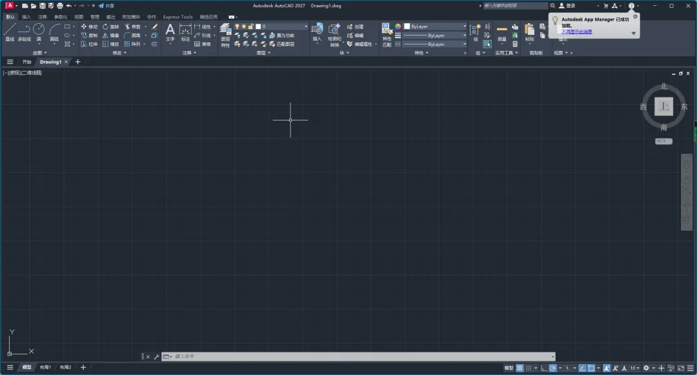Click the ViewCube top face (上)

(x=663, y=106)
